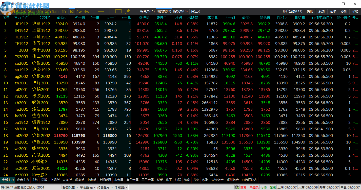Open the 中金所 exchange tab

pyautogui.click(x=91, y=180)
